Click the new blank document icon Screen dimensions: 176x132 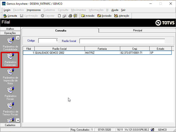point(59,16)
